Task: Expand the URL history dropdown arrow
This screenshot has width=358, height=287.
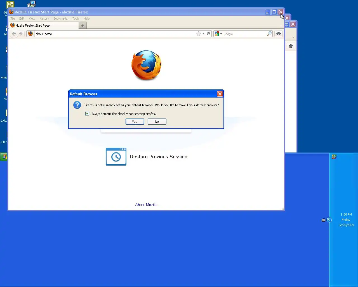Action: (203, 34)
